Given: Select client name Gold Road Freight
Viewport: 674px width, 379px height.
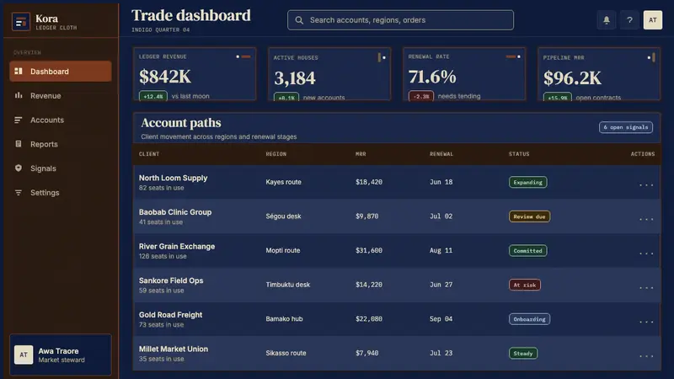Looking at the screenshot, I should [x=170, y=315].
